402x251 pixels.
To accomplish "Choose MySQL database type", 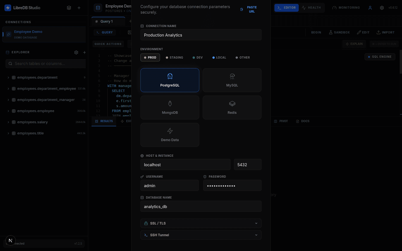I will [x=232, y=80].
